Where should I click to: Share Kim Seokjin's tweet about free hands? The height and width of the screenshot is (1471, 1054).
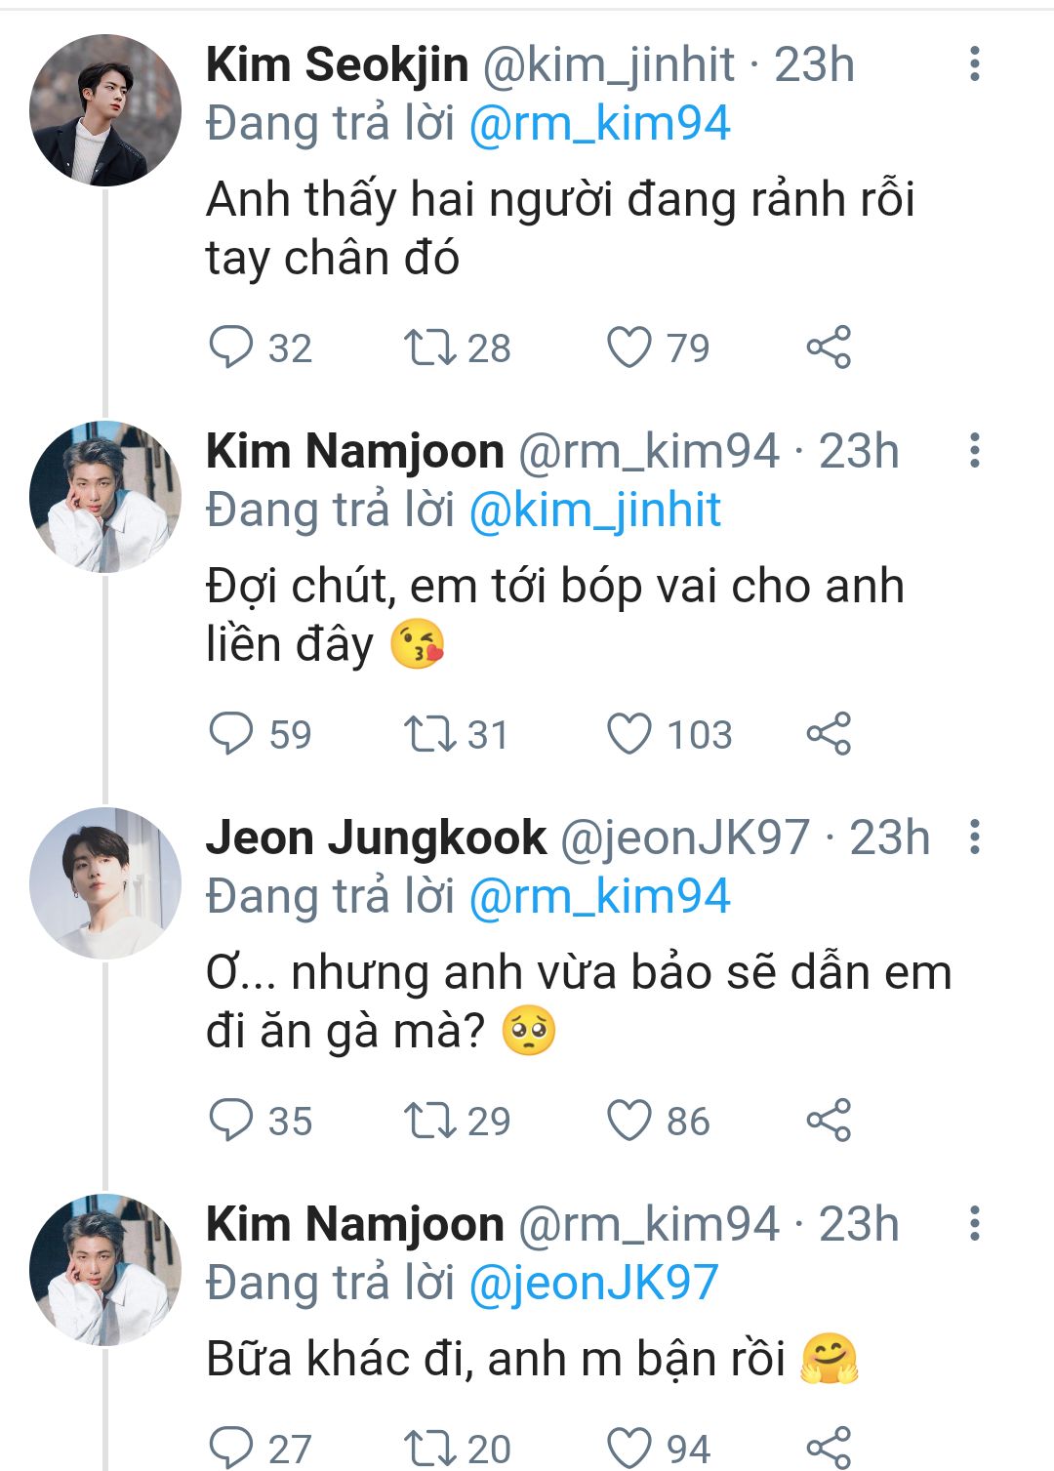click(829, 347)
